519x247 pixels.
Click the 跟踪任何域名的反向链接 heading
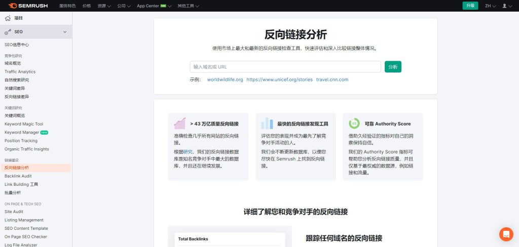coord(344,238)
